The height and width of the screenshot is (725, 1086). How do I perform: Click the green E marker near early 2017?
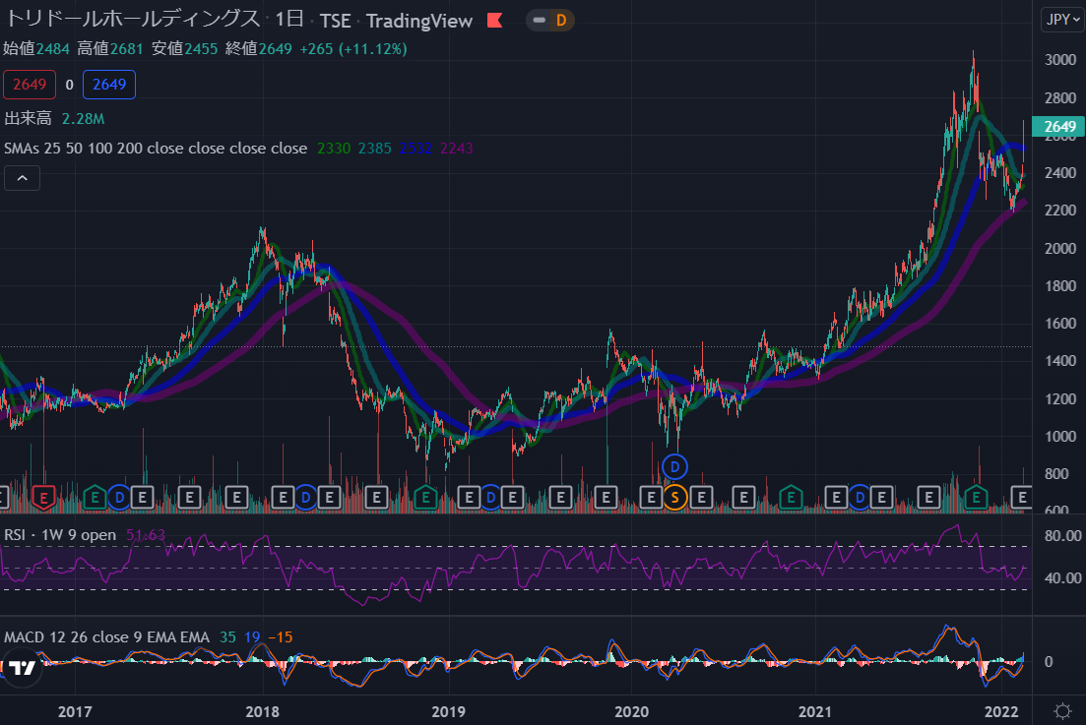tap(95, 497)
